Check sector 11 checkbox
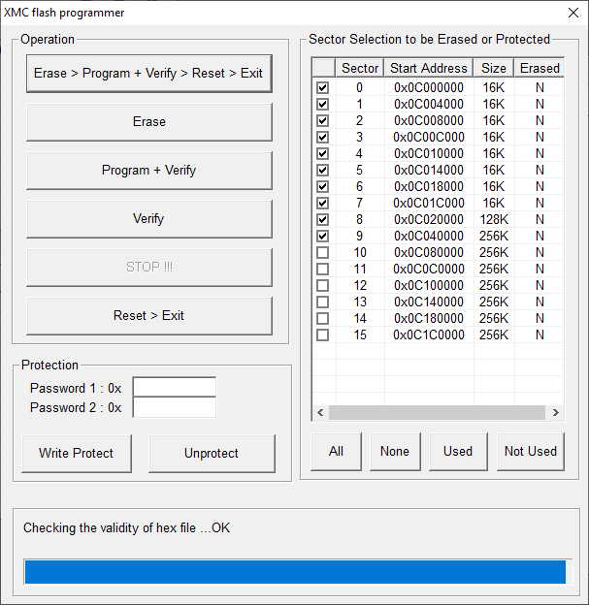This screenshot has width=589, height=605. tap(323, 269)
